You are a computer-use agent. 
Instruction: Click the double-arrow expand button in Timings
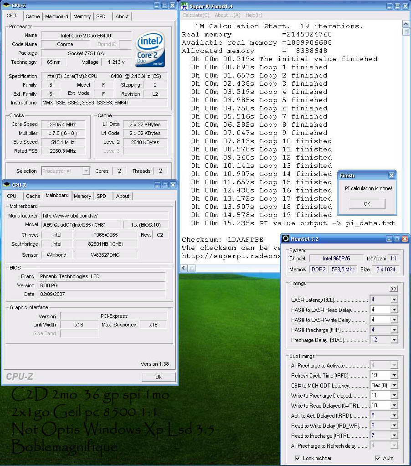[x=394, y=289]
